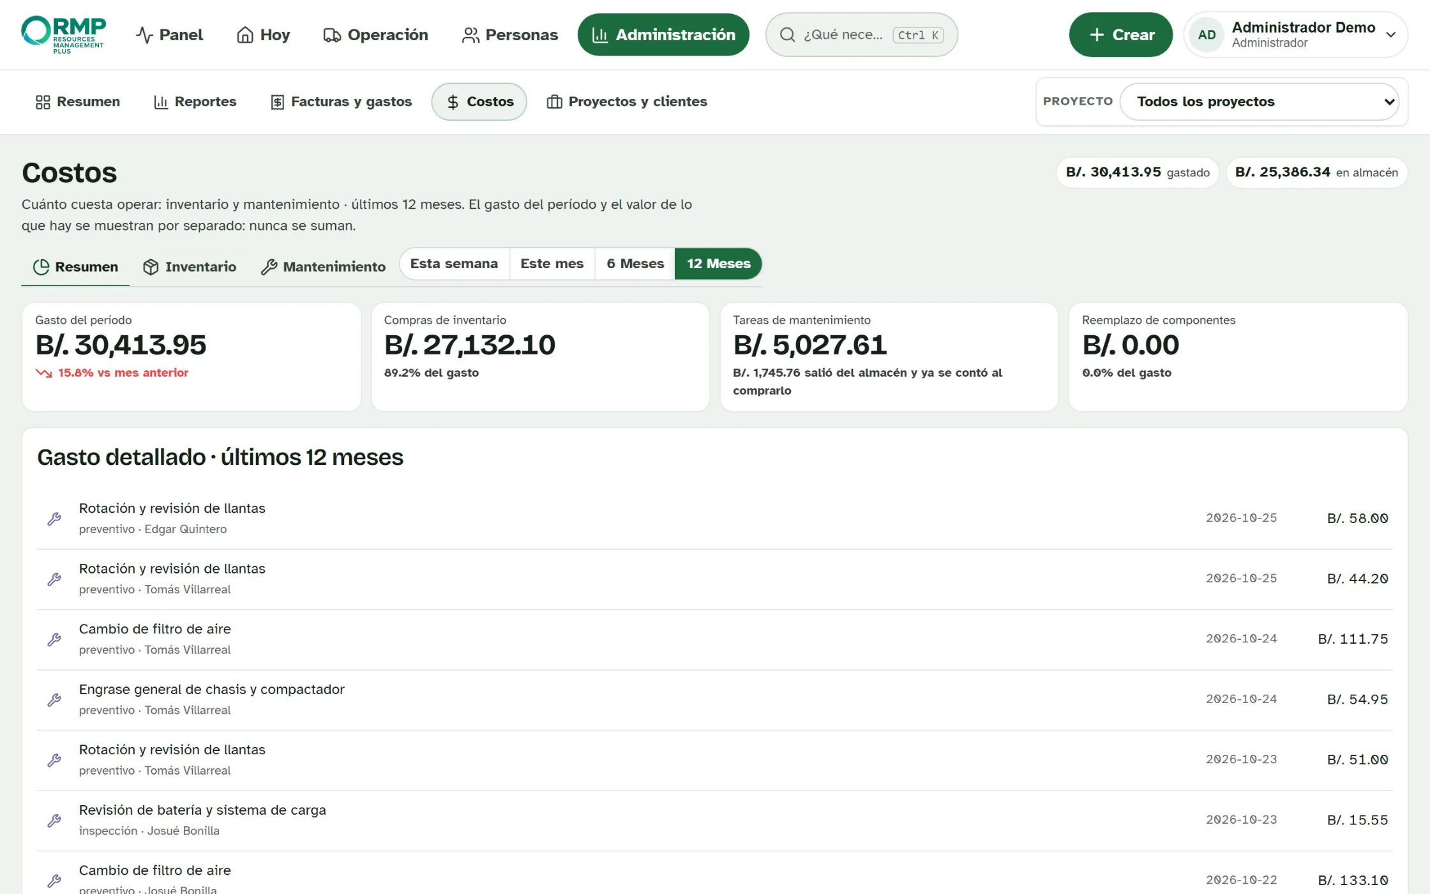Click the Compras de inventario card

click(x=540, y=357)
